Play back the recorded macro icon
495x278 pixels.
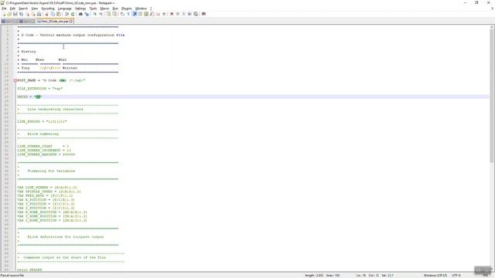(x=183, y=14)
